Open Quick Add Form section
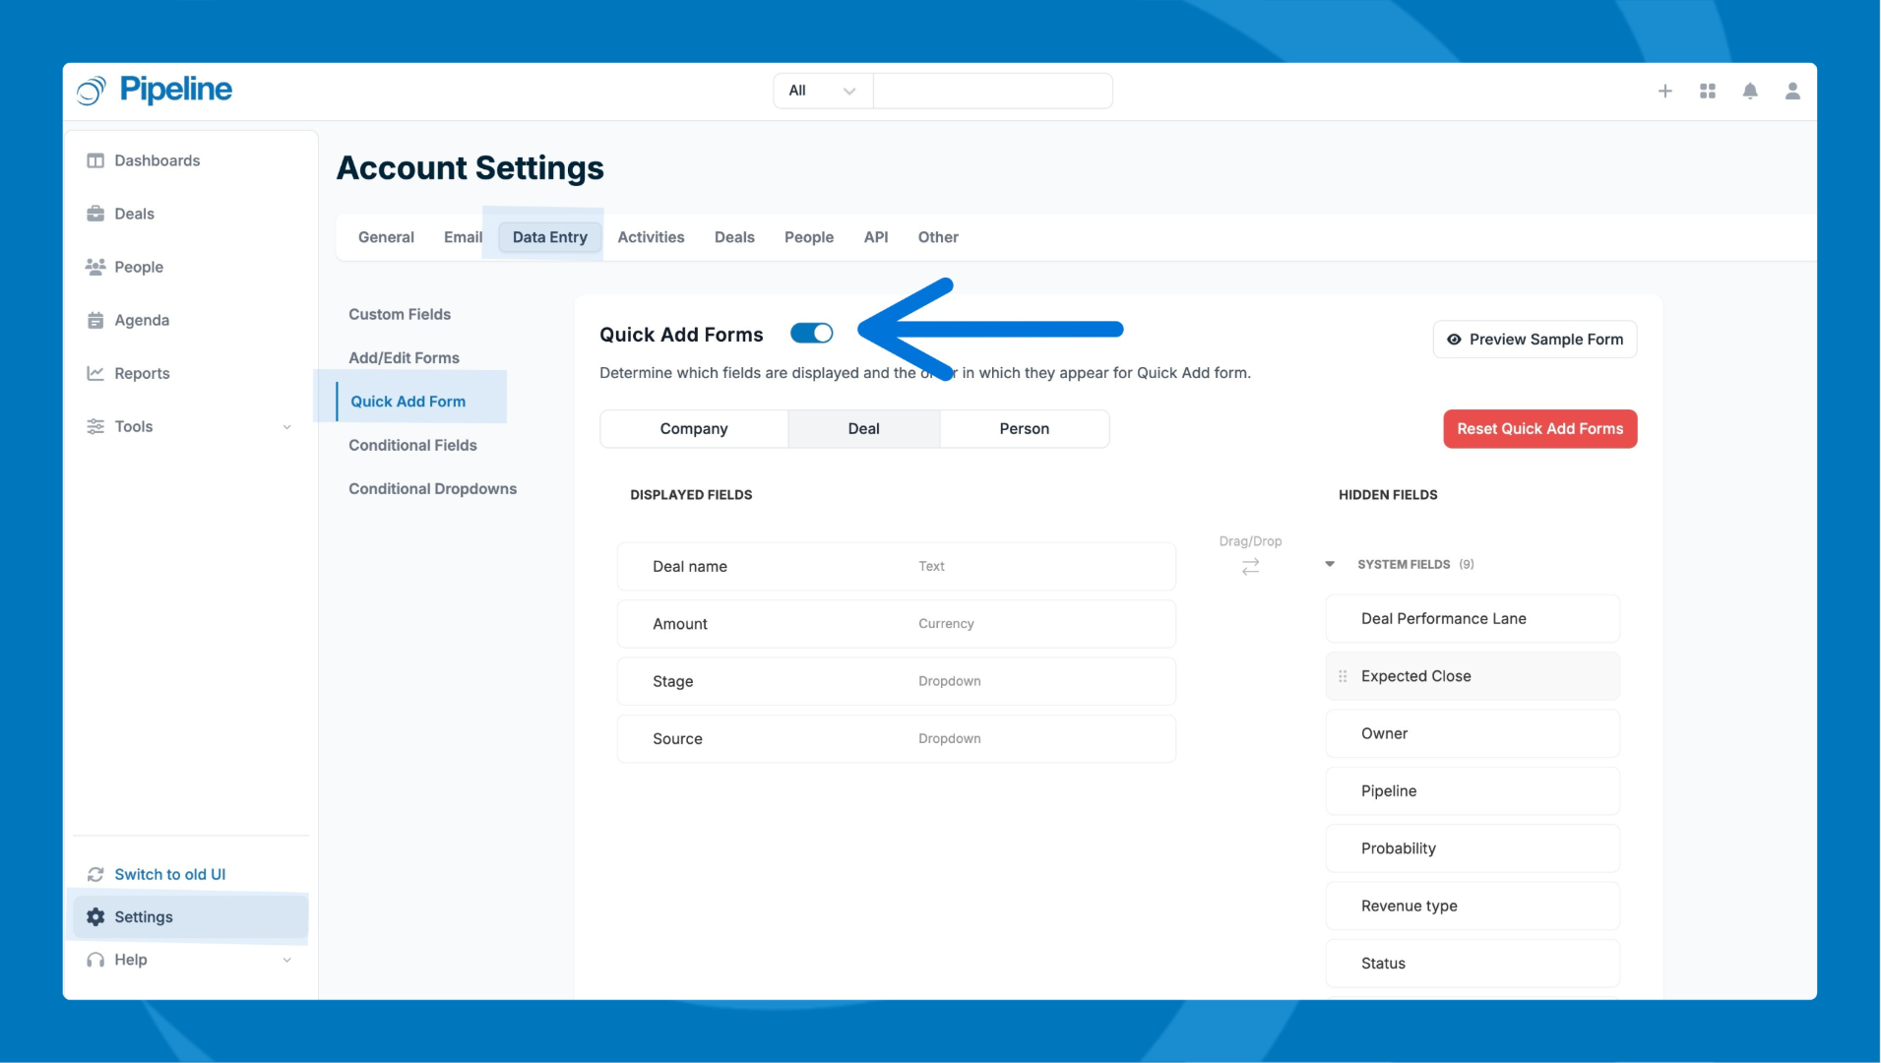This screenshot has width=1881, height=1063. [x=408, y=402]
